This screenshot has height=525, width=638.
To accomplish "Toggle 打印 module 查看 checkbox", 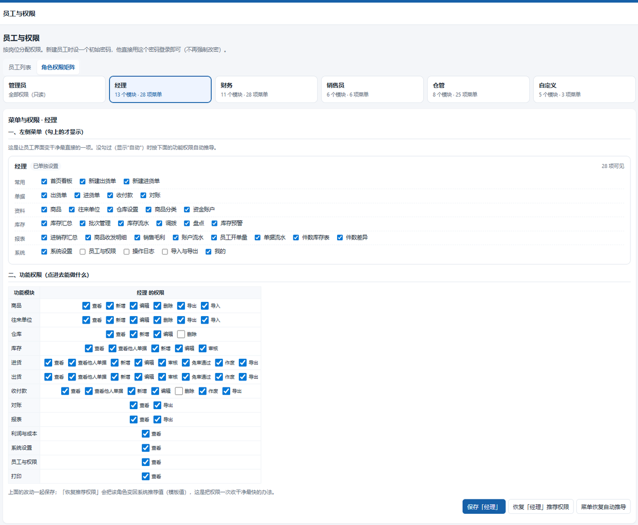I will point(146,476).
